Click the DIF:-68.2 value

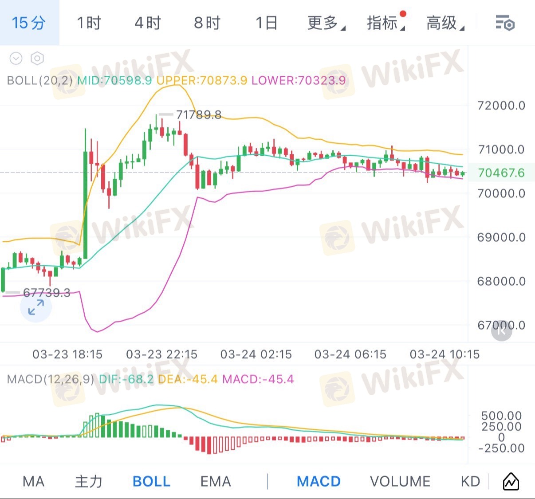click(x=126, y=379)
